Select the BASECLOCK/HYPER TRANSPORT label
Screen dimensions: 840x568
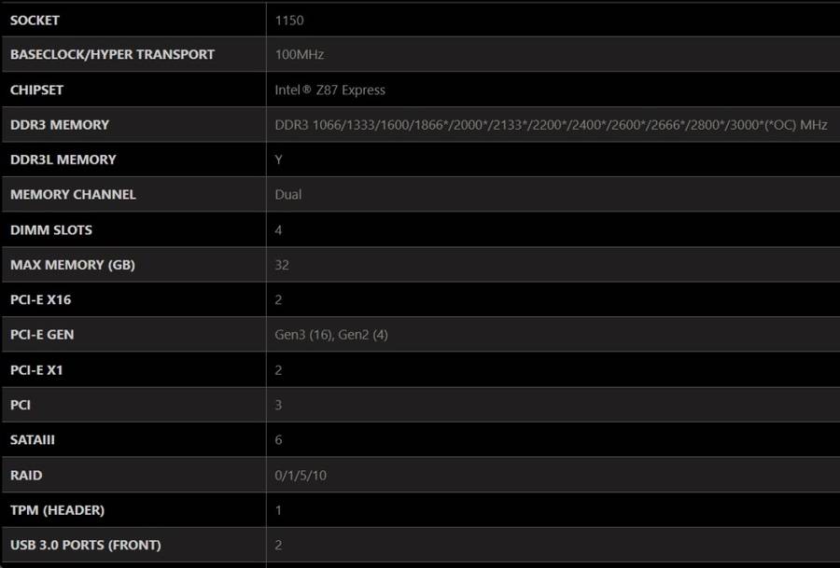pyautogui.click(x=112, y=54)
